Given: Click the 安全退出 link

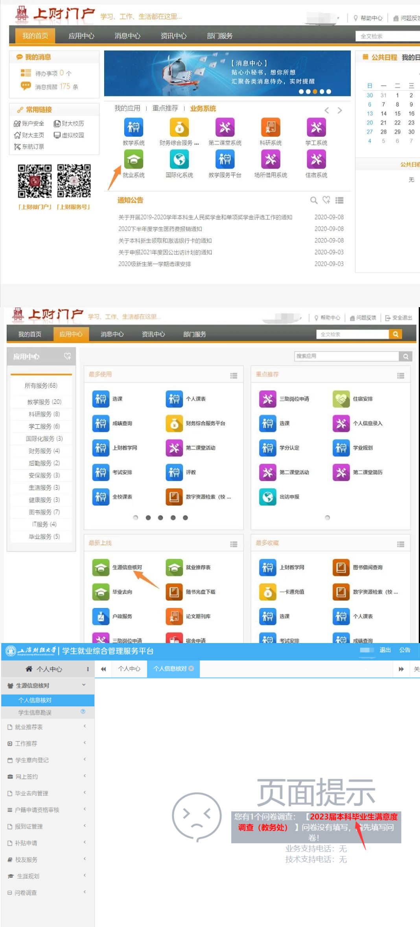Looking at the screenshot, I should coord(399,318).
